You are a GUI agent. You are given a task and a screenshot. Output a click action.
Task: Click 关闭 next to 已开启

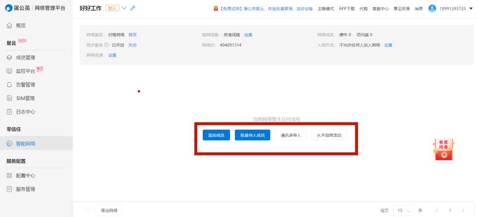(132, 45)
